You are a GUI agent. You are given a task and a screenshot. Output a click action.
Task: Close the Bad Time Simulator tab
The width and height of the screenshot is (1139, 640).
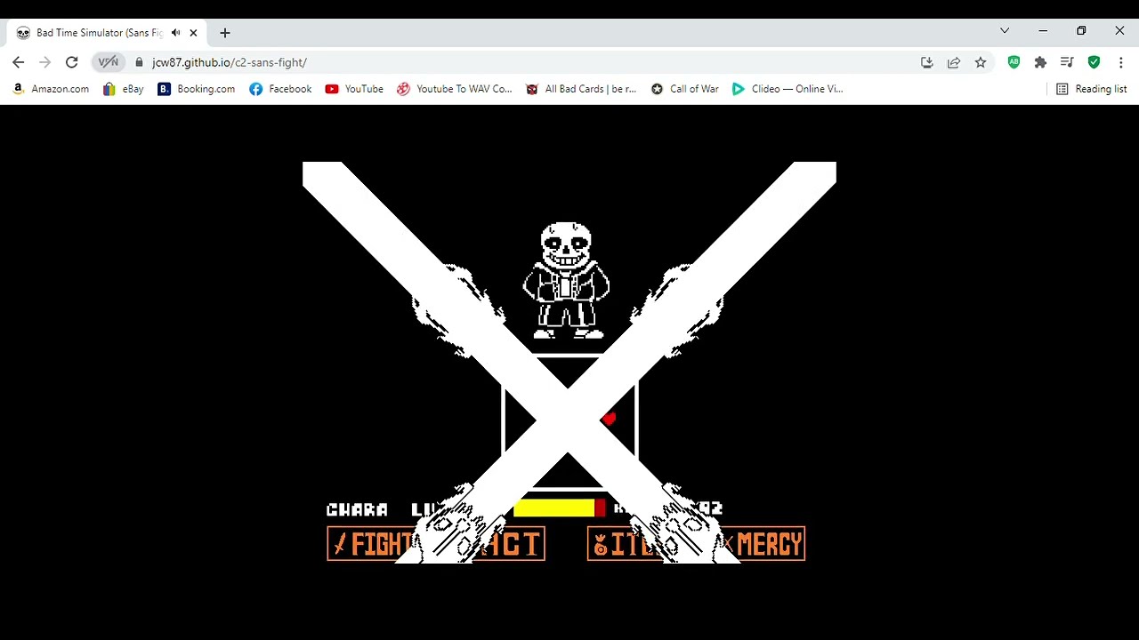[x=193, y=33]
